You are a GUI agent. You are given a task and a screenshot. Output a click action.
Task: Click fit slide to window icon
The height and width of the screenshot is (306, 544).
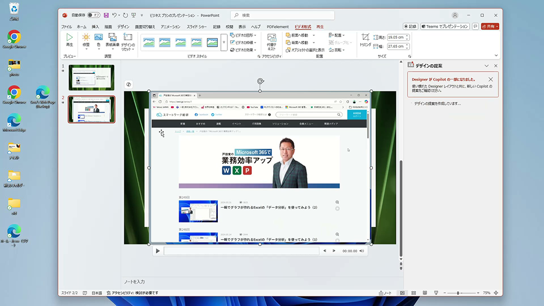point(496,293)
